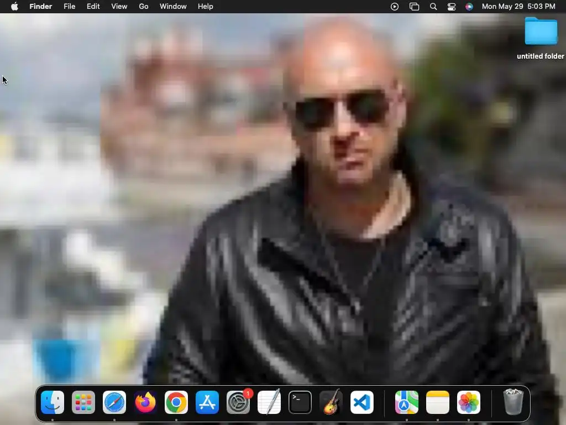Open the Go menu
Image resolution: width=566 pixels, height=425 pixels.
[144, 7]
